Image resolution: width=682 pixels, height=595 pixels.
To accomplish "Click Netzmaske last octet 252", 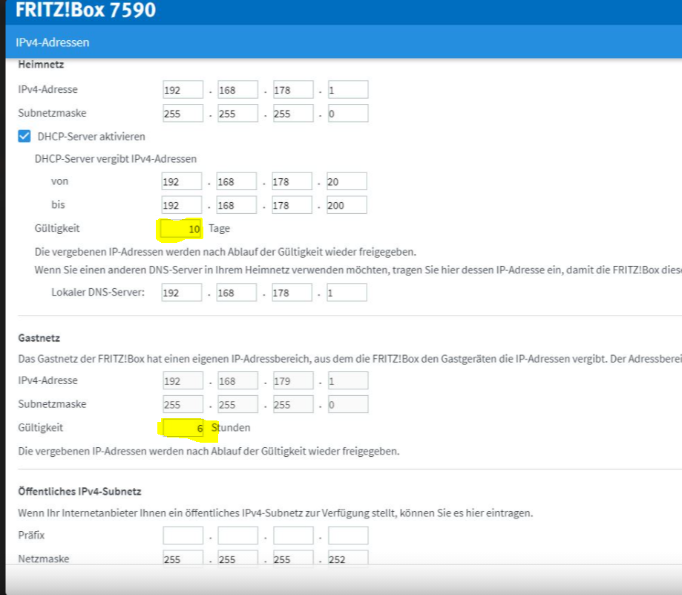I will tap(348, 559).
